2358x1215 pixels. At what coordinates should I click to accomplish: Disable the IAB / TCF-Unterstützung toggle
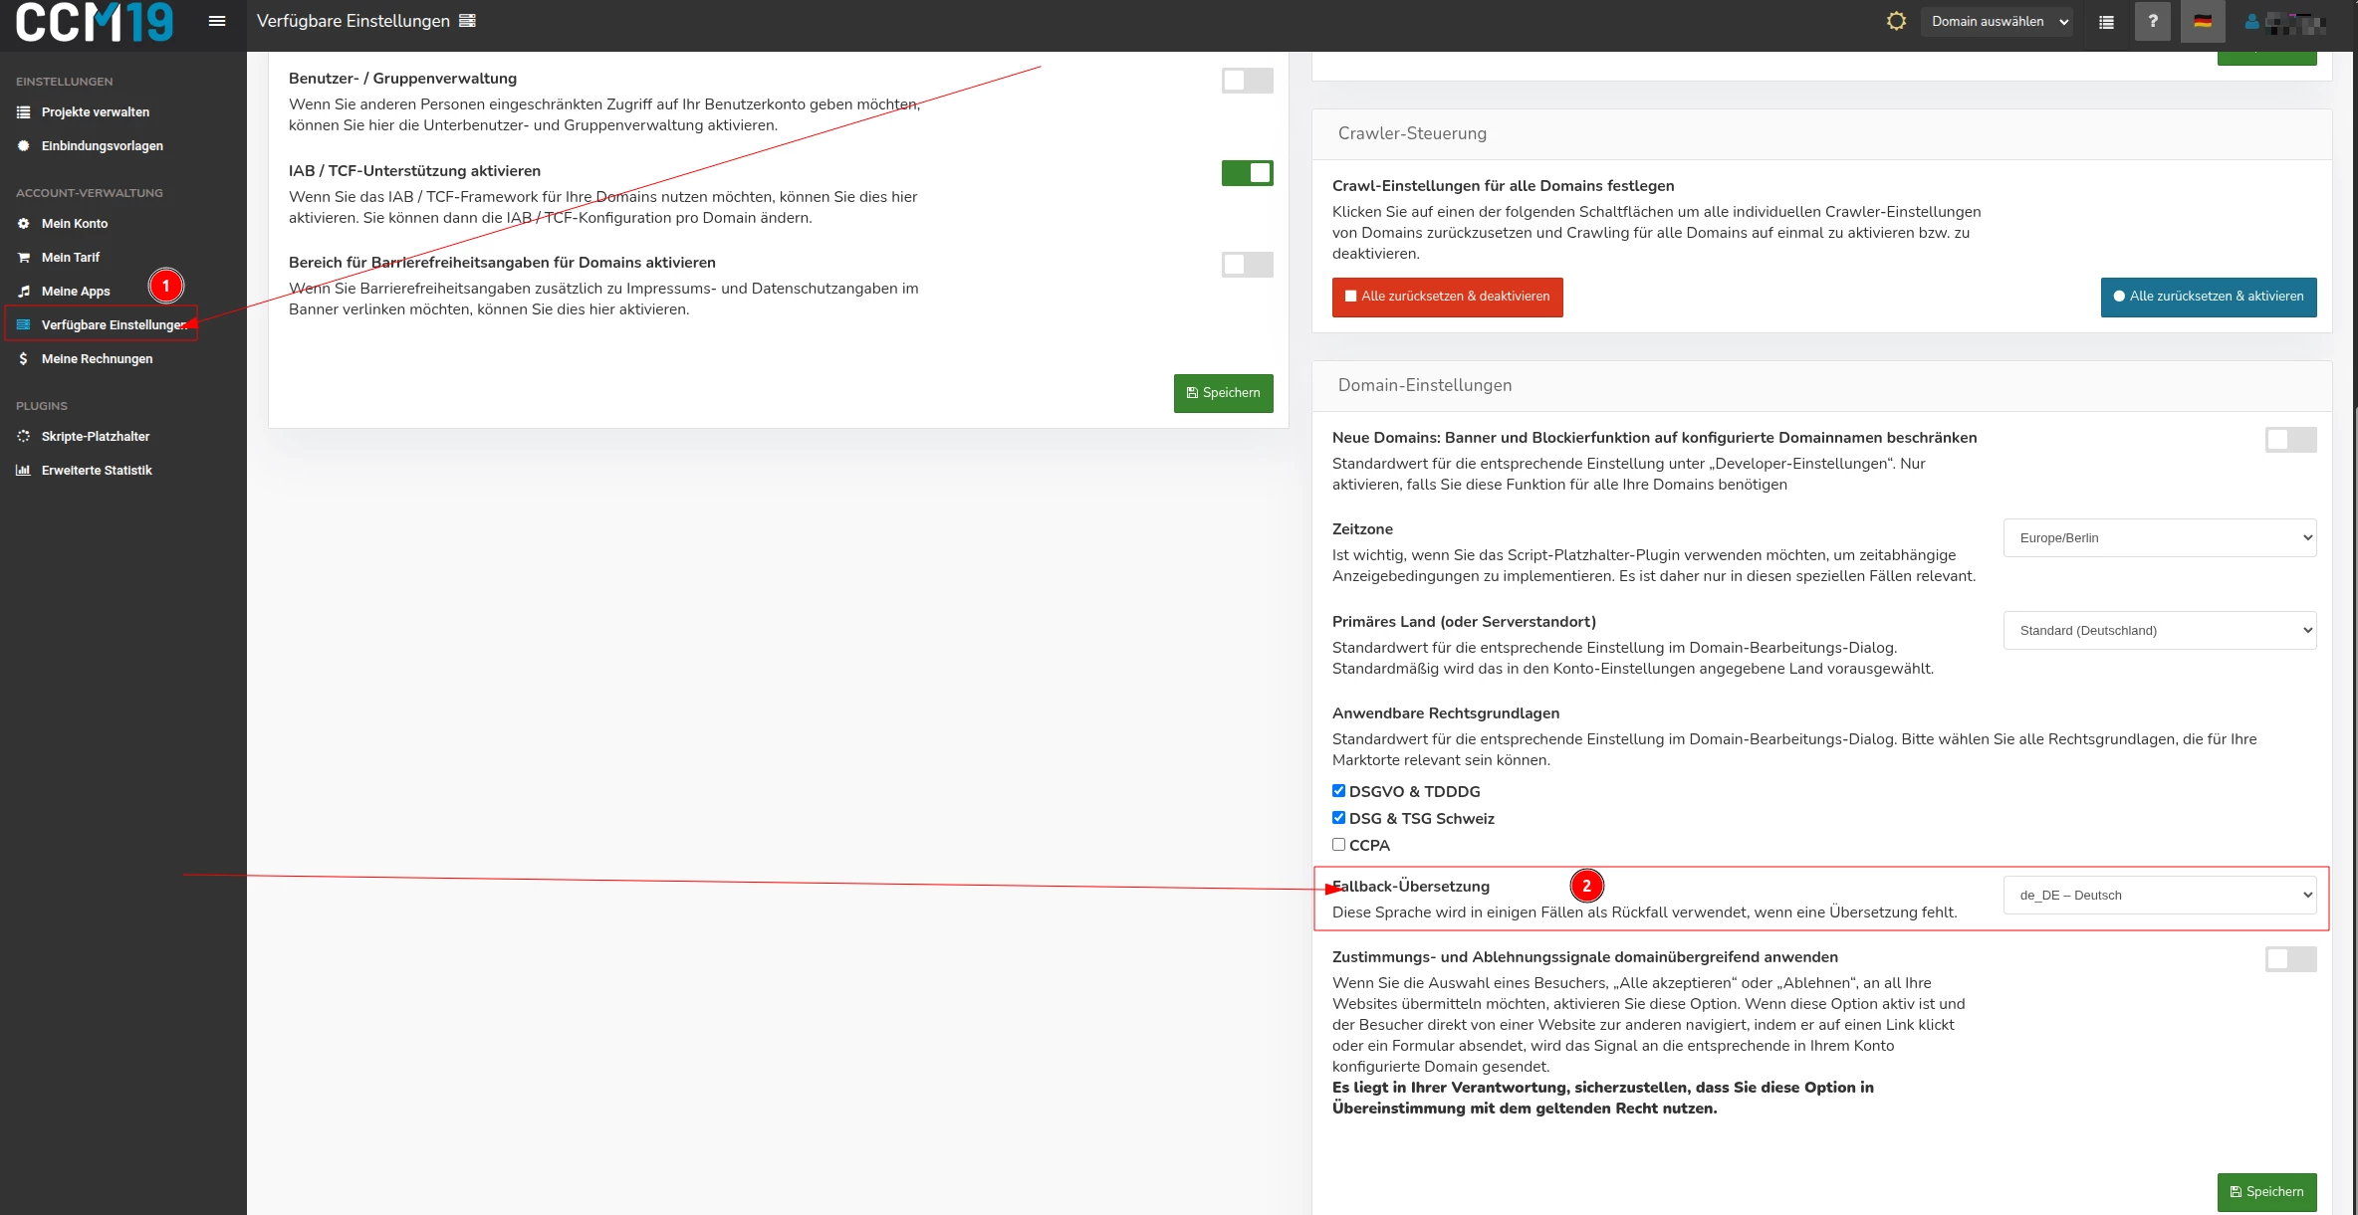point(1247,173)
